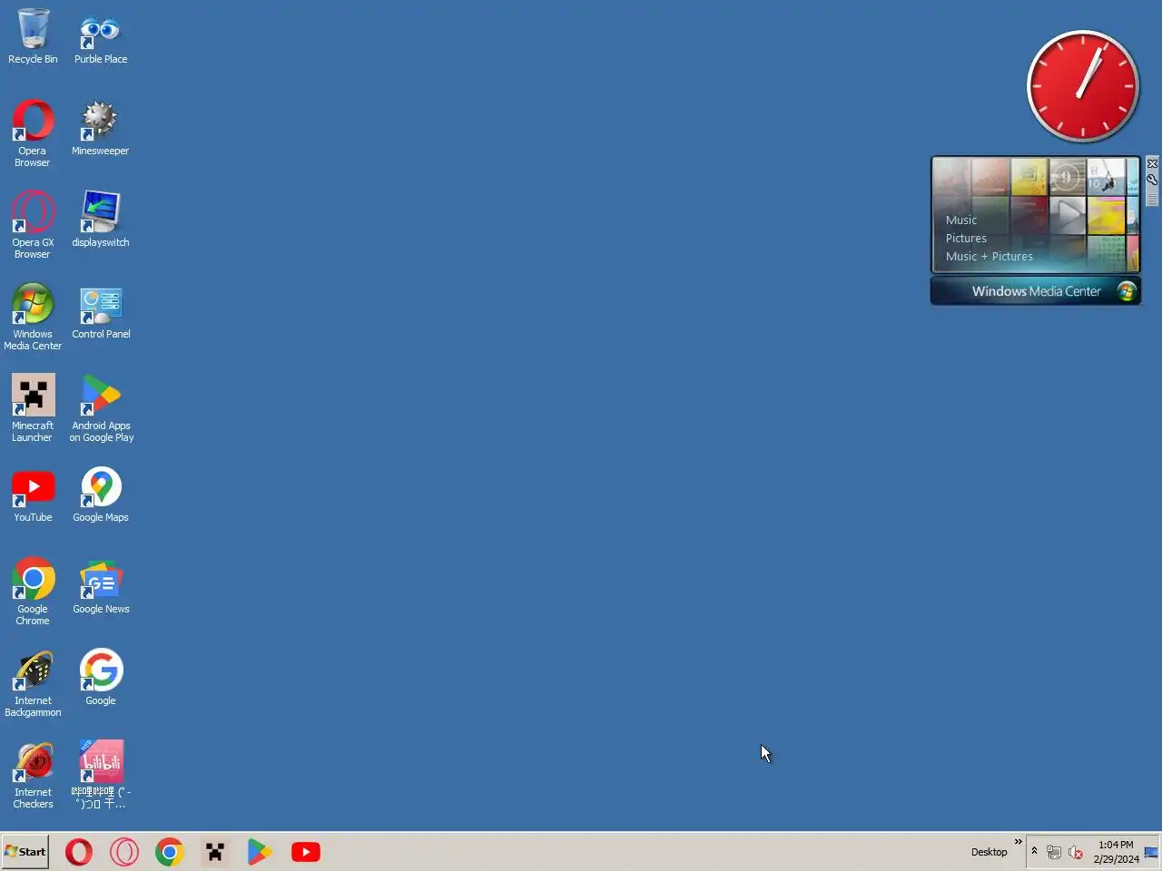Open the muted volume tray icon
1162x871 pixels.
tap(1076, 852)
